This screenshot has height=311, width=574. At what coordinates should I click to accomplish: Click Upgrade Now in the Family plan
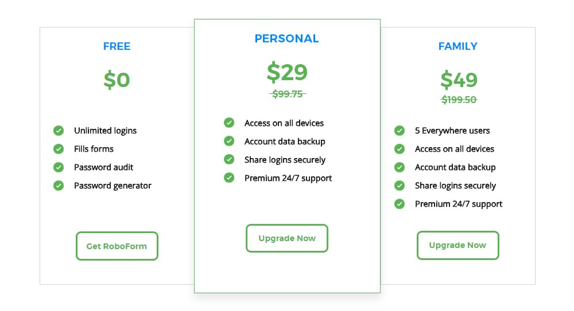pos(457,245)
